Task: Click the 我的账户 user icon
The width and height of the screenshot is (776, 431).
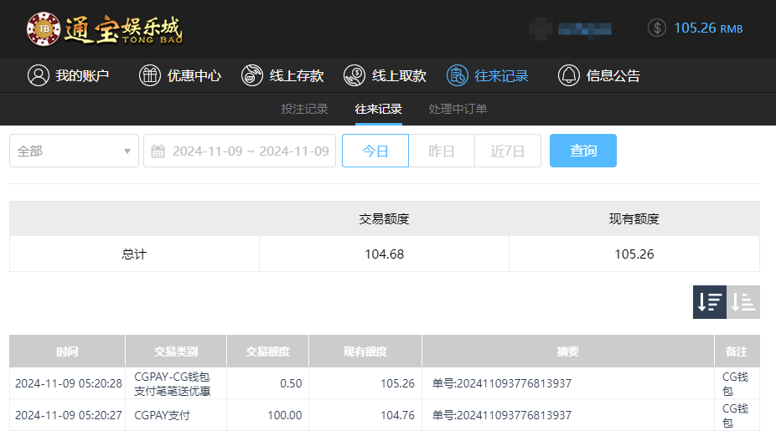Action: click(38, 75)
